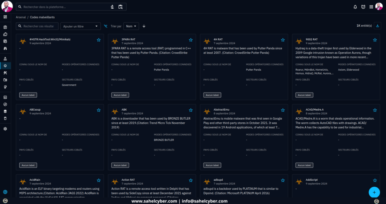This screenshot has height=204, width=386.
Task: Open the notifications bell
Action: pos(355,7)
